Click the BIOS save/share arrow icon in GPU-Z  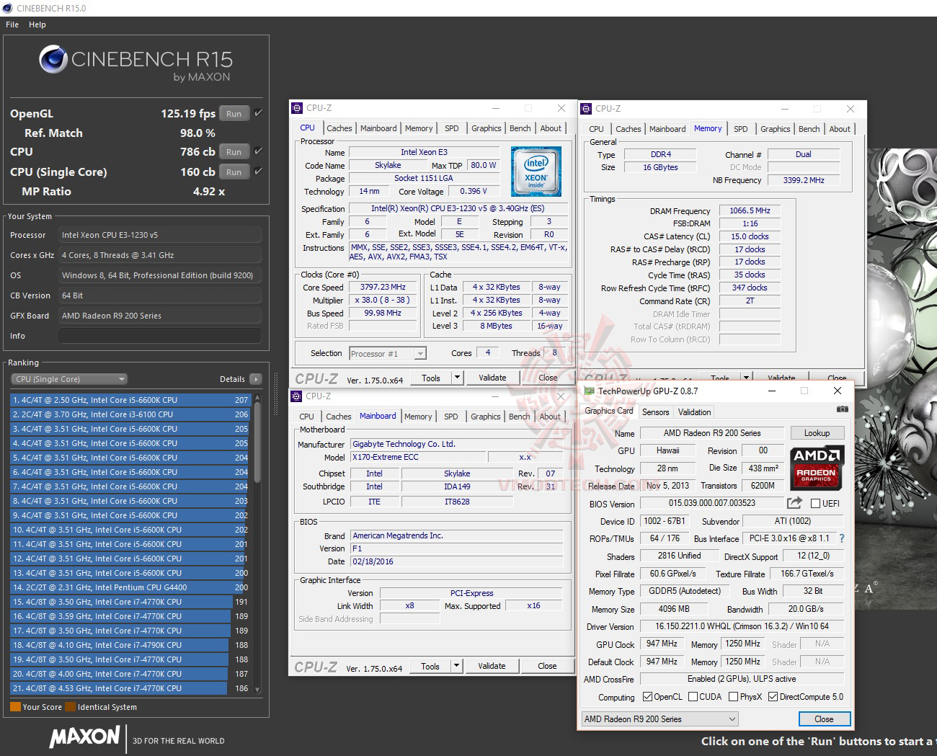[x=794, y=503]
